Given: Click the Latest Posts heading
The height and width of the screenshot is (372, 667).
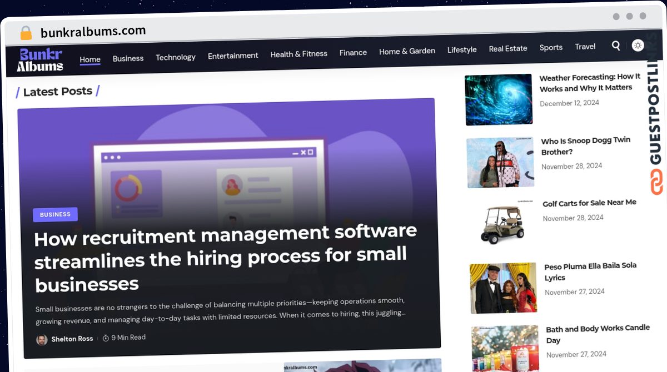Looking at the screenshot, I should pyautogui.click(x=58, y=92).
